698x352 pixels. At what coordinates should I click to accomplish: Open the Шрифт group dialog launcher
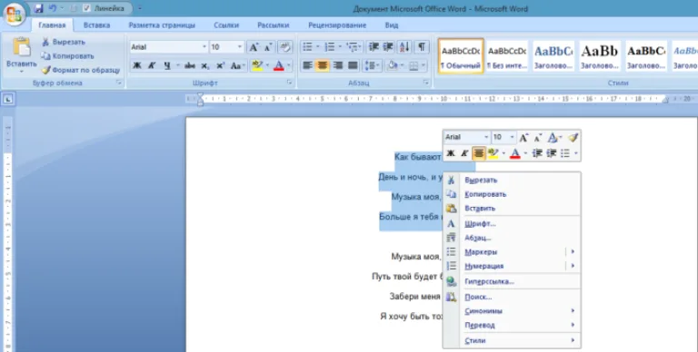(x=289, y=83)
